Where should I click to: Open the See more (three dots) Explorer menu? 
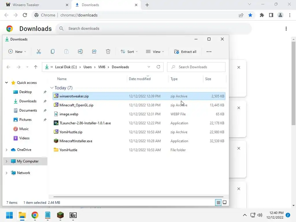(x=209, y=52)
